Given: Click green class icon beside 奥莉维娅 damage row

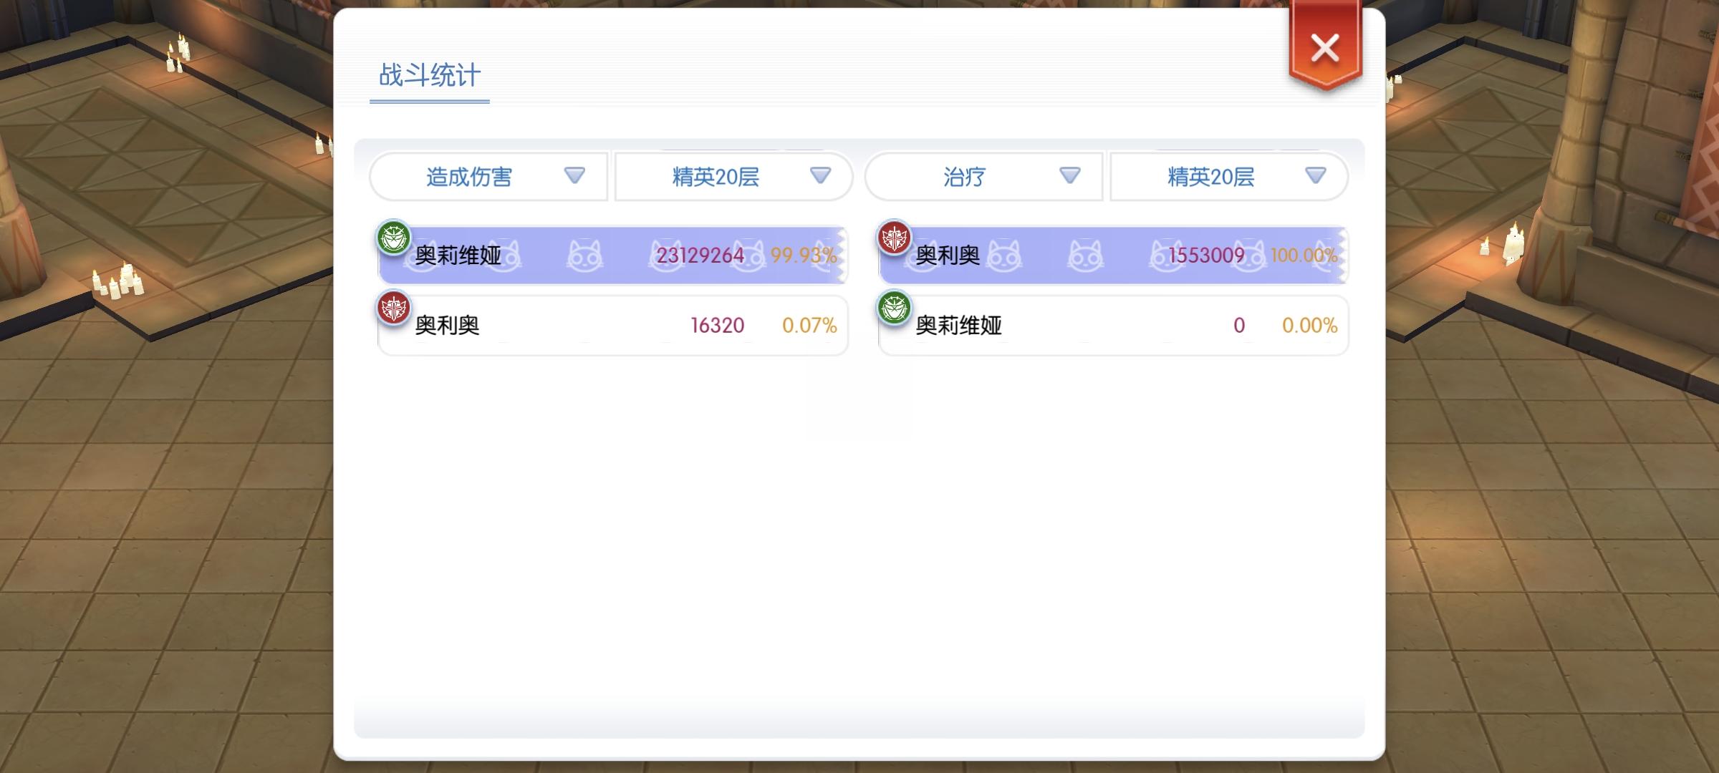Looking at the screenshot, I should pos(394,238).
